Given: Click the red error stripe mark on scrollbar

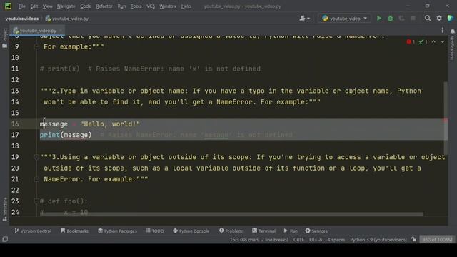Looking at the screenshot, I should [446, 120].
